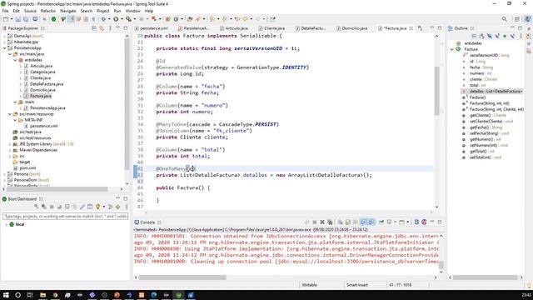The width and height of the screenshot is (533, 300).
Task: Click Remove All Terminated Launches icon in Console
Action: 330,222
